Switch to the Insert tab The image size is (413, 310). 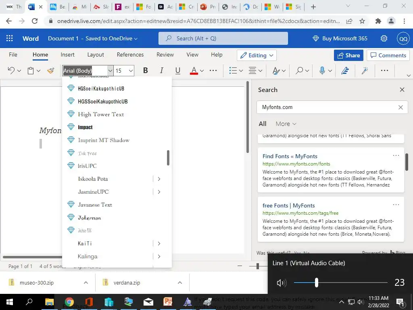(67, 54)
